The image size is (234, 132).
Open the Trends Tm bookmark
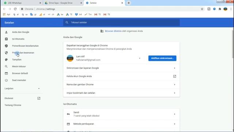[x=88, y=14]
